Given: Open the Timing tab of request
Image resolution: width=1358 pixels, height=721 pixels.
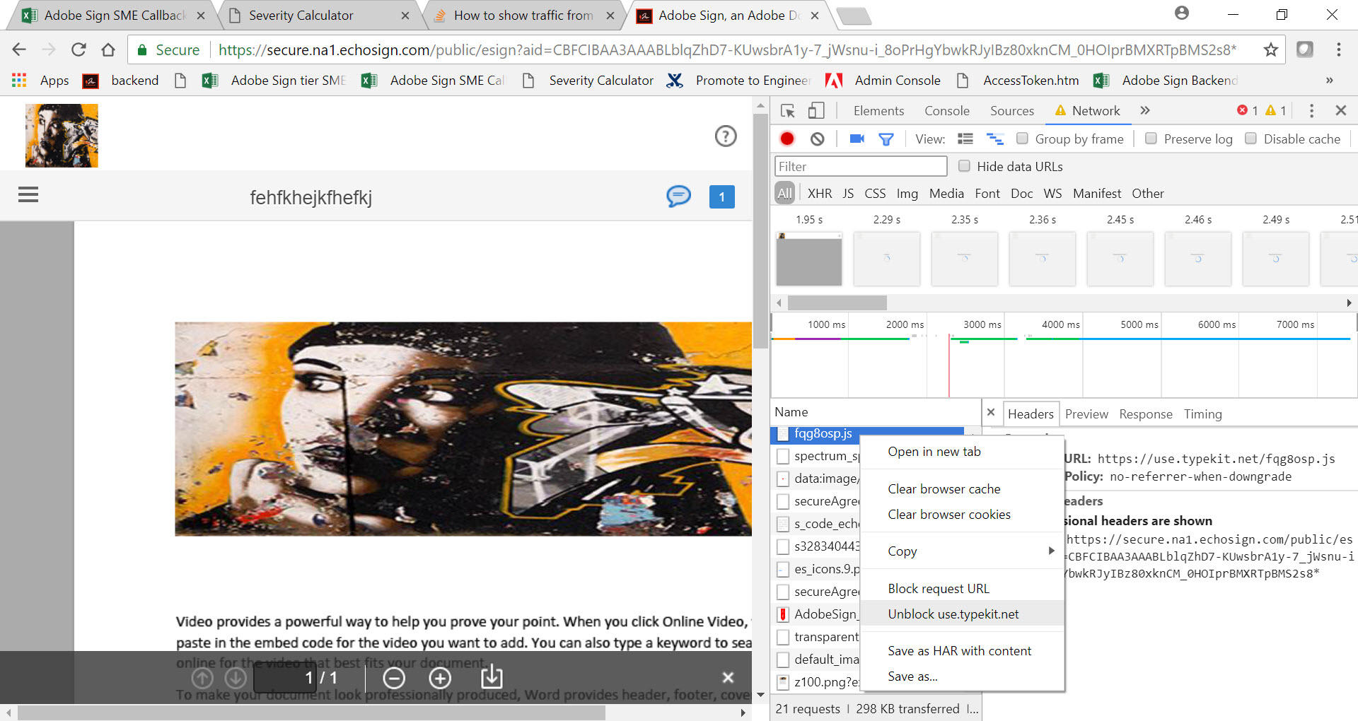Looking at the screenshot, I should click(x=1202, y=414).
